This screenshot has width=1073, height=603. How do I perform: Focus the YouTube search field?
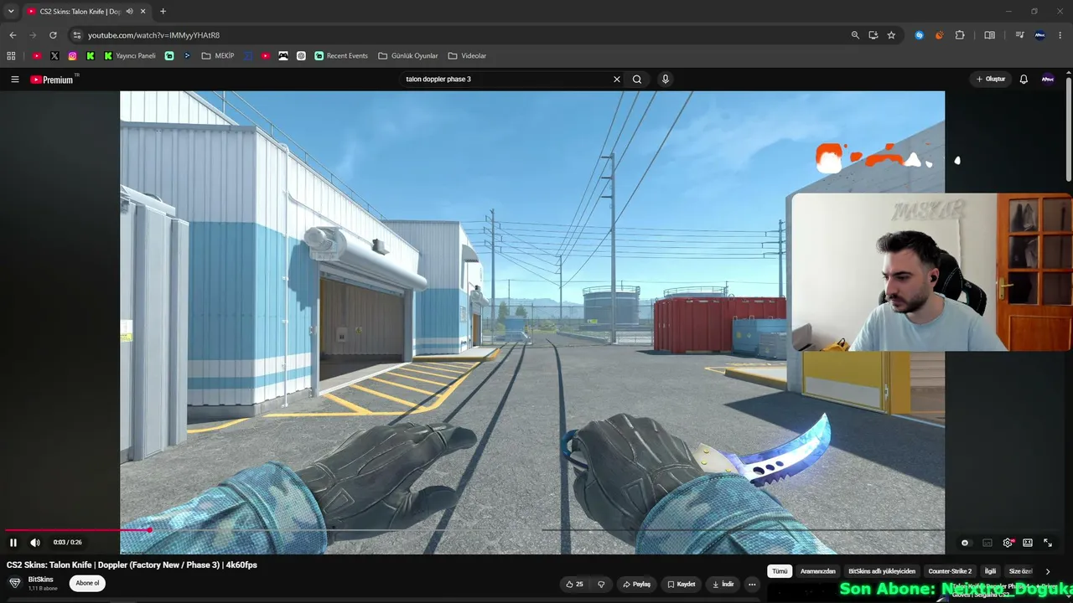pos(505,80)
